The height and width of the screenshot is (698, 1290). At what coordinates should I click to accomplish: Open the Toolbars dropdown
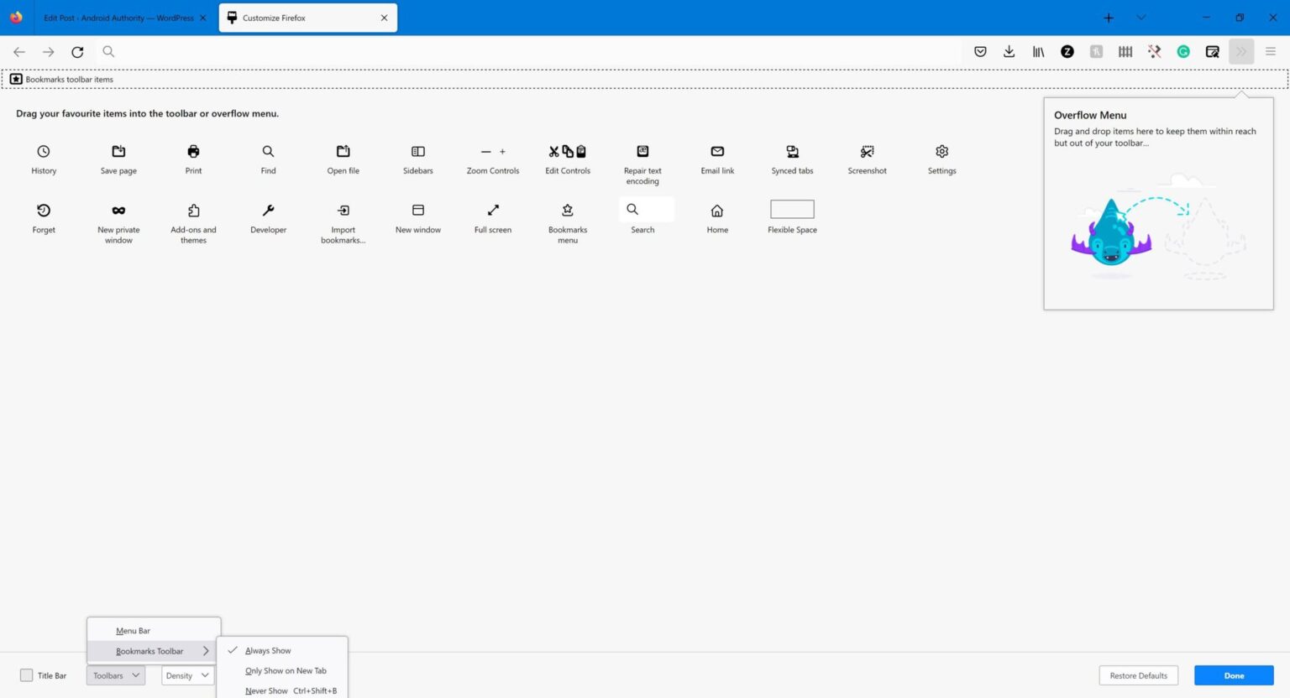(x=115, y=675)
